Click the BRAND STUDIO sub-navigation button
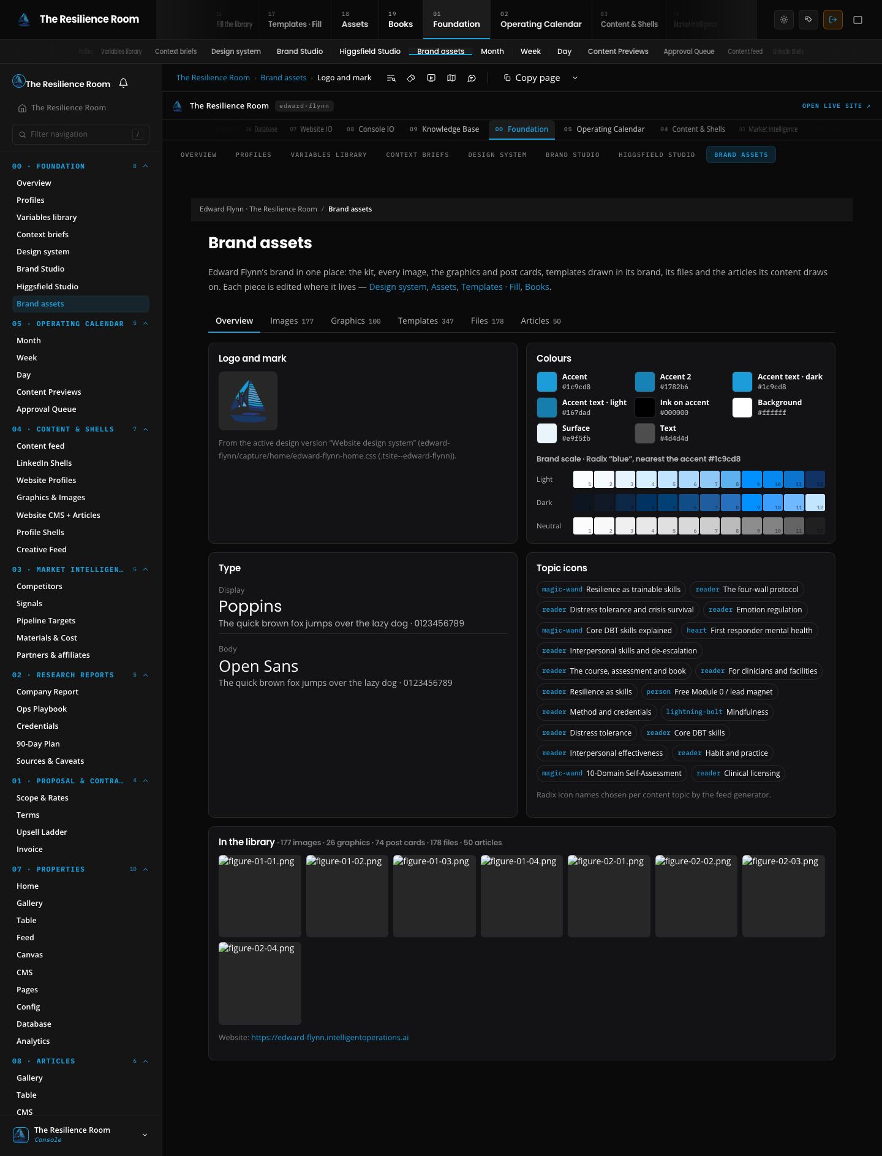The image size is (882, 1156). pos(573,155)
